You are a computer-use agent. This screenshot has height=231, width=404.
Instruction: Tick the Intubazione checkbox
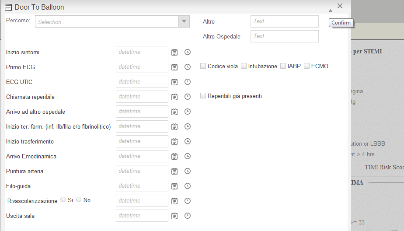pyautogui.click(x=244, y=66)
